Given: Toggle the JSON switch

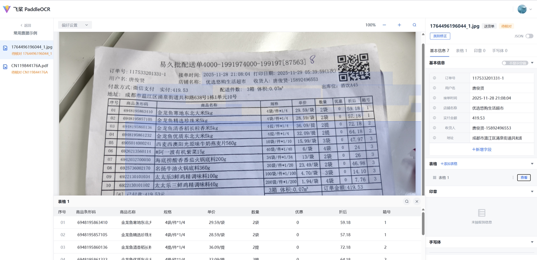Looking at the screenshot, I should (x=529, y=36).
